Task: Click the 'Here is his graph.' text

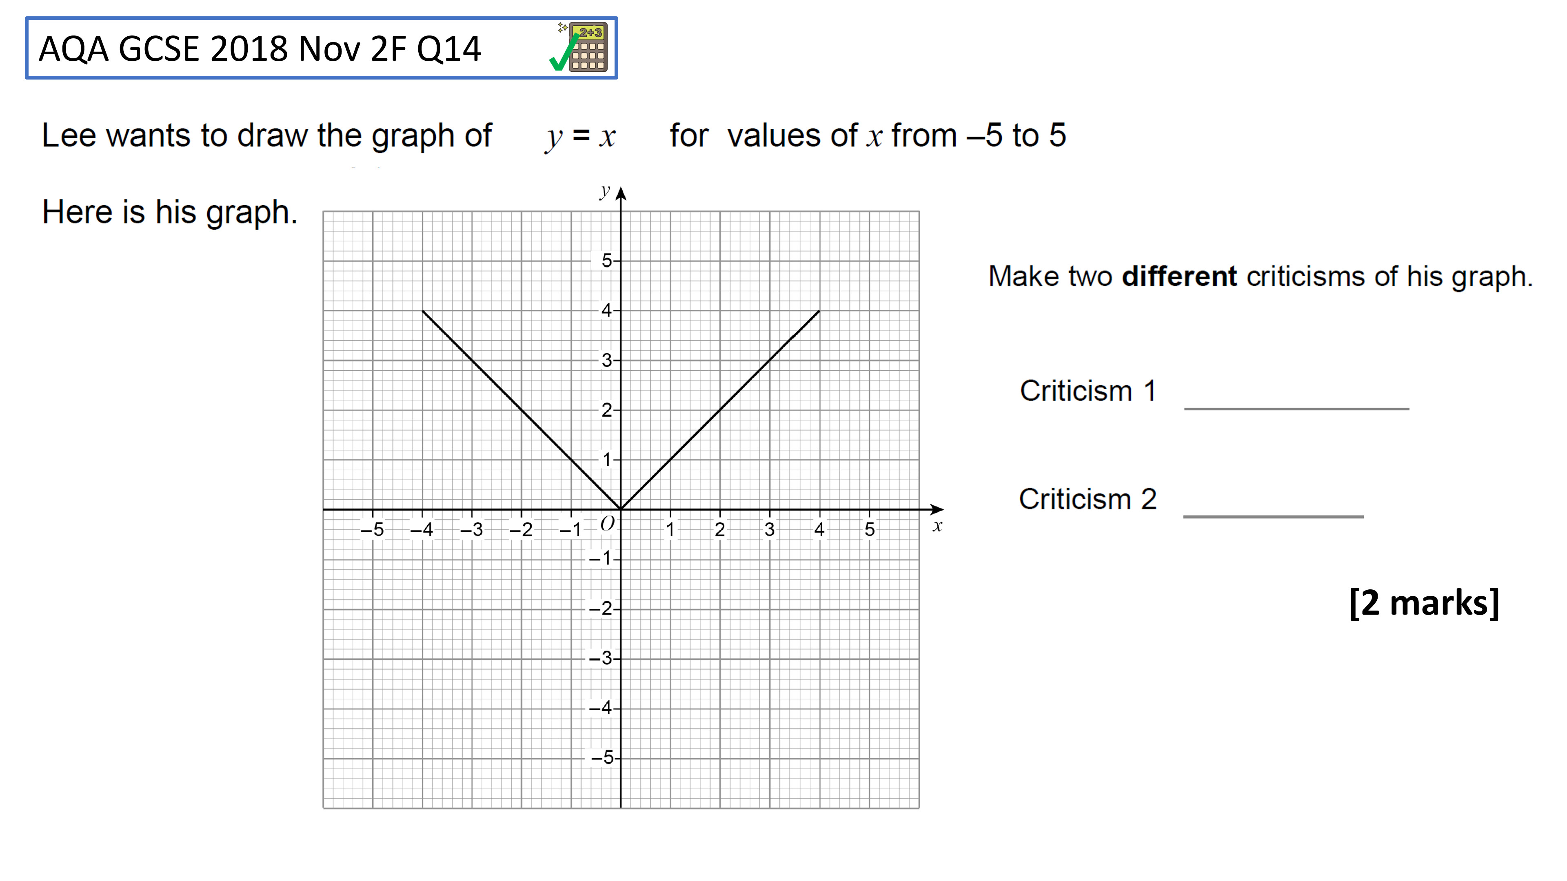Action: (x=170, y=212)
